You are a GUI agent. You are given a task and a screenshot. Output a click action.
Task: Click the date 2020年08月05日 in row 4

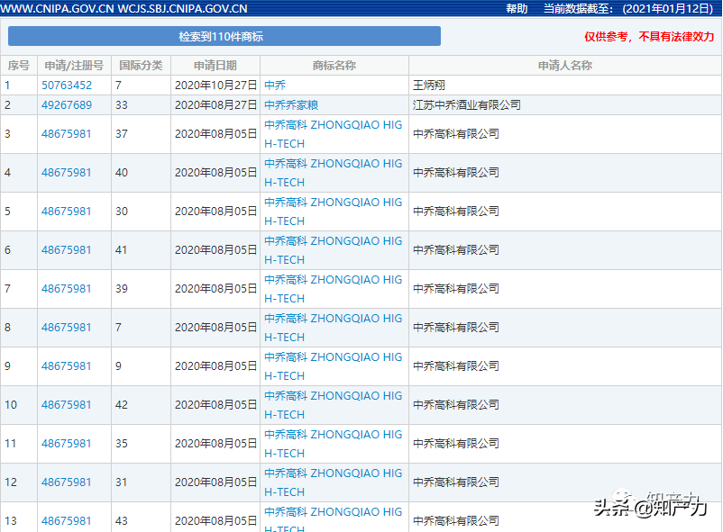[215, 173]
